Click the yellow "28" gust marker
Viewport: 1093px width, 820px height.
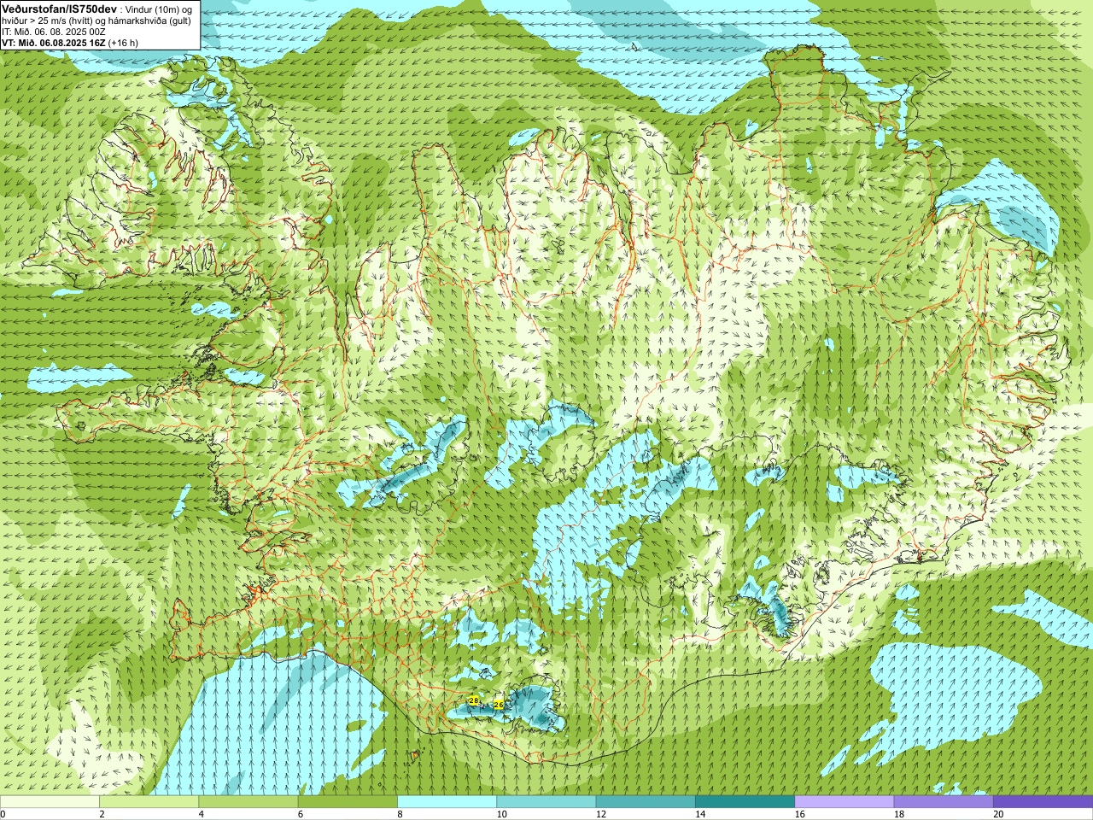[x=474, y=700]
